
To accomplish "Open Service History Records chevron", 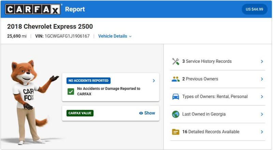I will (x=262, y=62).
